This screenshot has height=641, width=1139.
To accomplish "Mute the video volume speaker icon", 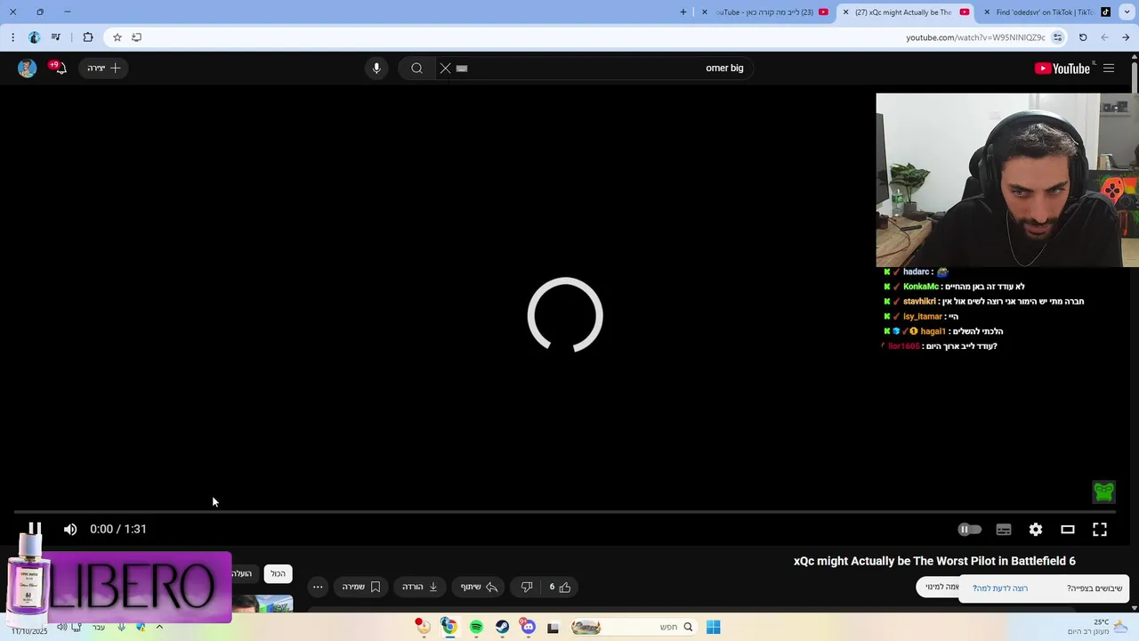I will [x=70, y=529].
